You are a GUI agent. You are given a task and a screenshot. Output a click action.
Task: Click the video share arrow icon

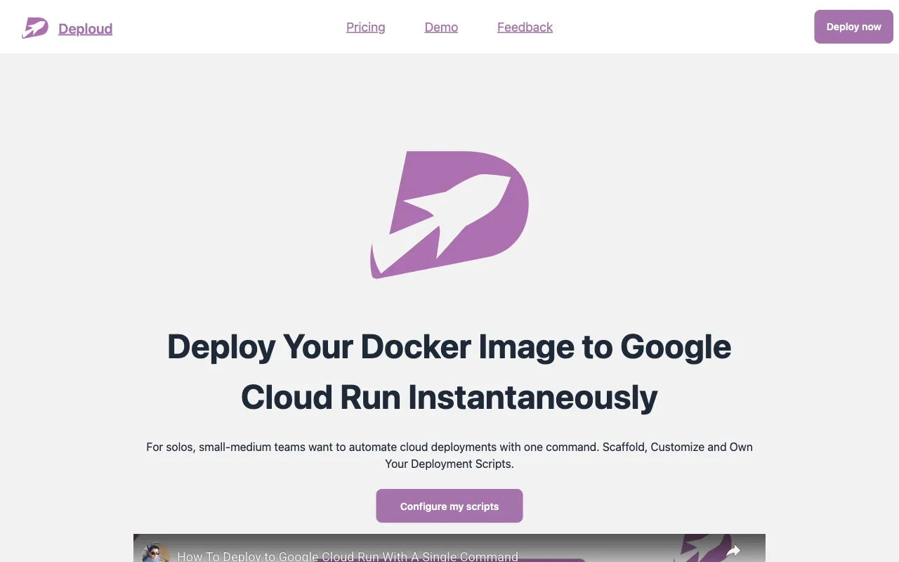tap(733, 551)
